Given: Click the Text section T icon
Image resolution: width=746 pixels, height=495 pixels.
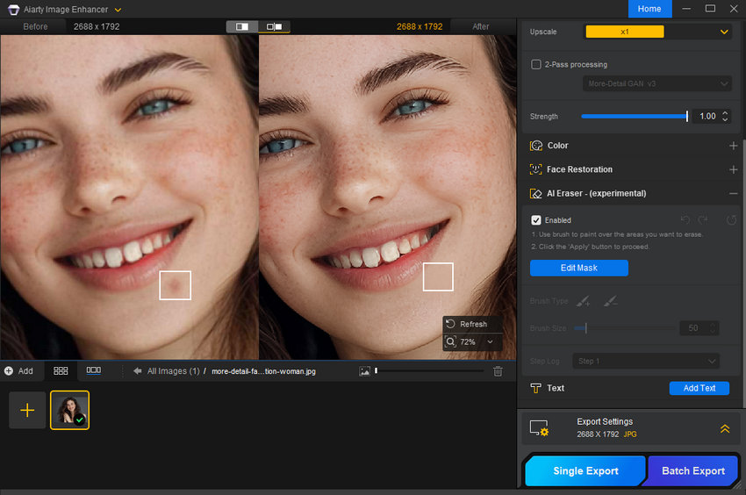Looking at the screenshot, I should [535, 389].
